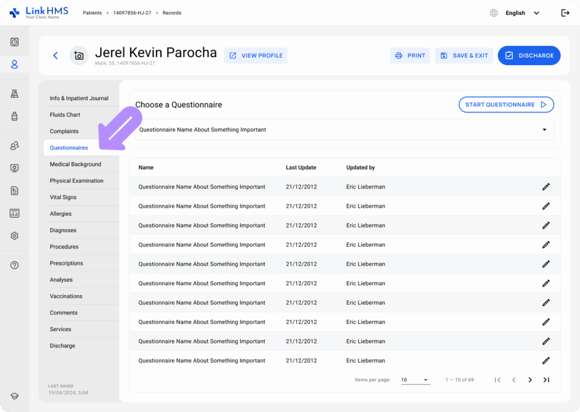Click the settings gear sidebar icon

tap(15, 236)
